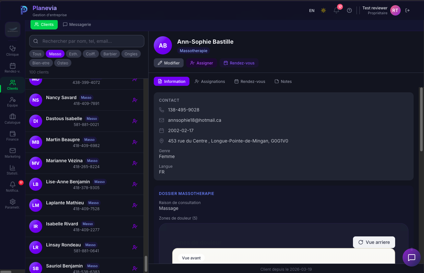Open the Finance sidebar section
The width and height of the screenshot is (424, 273).
pyautogui.click(x=12, y=136)
